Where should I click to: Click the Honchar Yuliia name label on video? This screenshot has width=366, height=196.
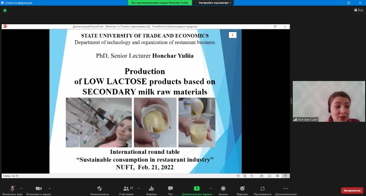tap(306, 120)
